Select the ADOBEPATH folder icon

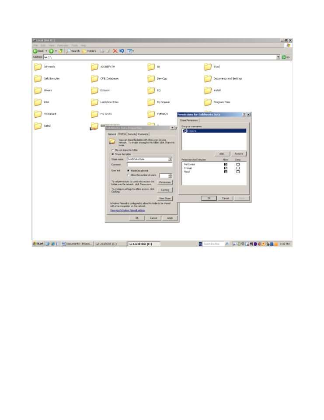[94, 66]
